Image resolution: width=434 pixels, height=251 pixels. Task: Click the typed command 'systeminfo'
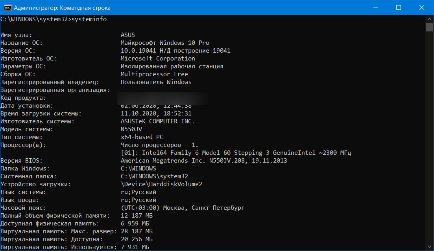(x=89, y=19)
